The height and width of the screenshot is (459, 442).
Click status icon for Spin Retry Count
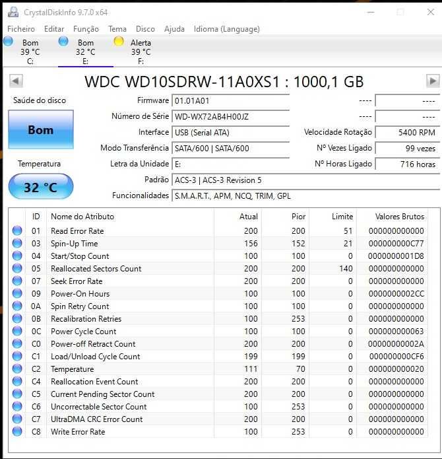point(17,306)
